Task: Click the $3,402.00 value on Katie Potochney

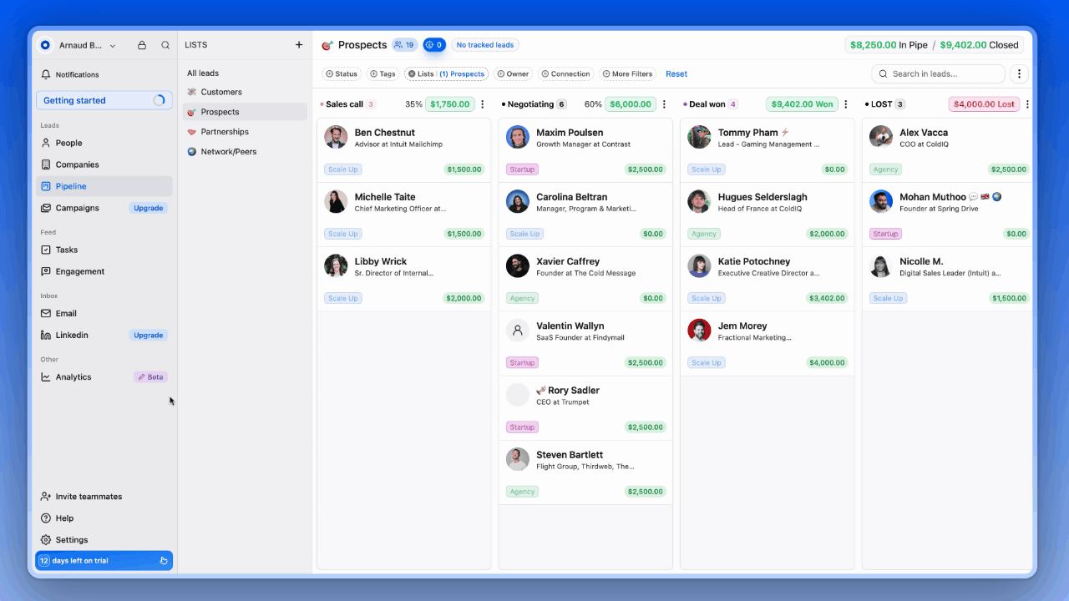Action: pos(827,298)
